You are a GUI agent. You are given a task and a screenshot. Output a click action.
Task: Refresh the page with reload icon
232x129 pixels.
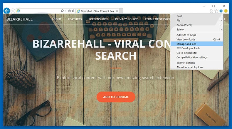click(73, 11)
